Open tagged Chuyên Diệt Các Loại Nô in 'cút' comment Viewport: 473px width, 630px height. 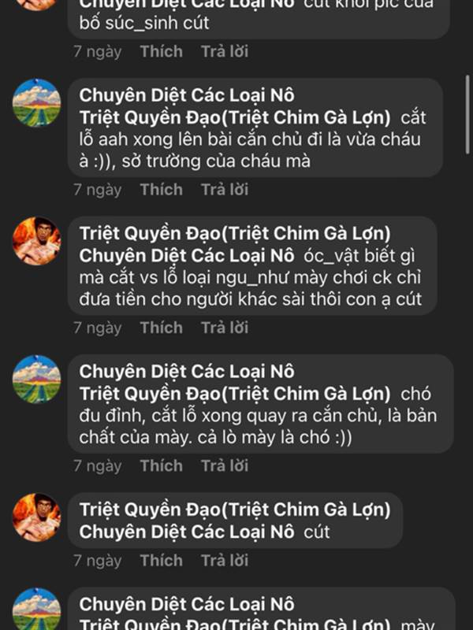[187, 532]
